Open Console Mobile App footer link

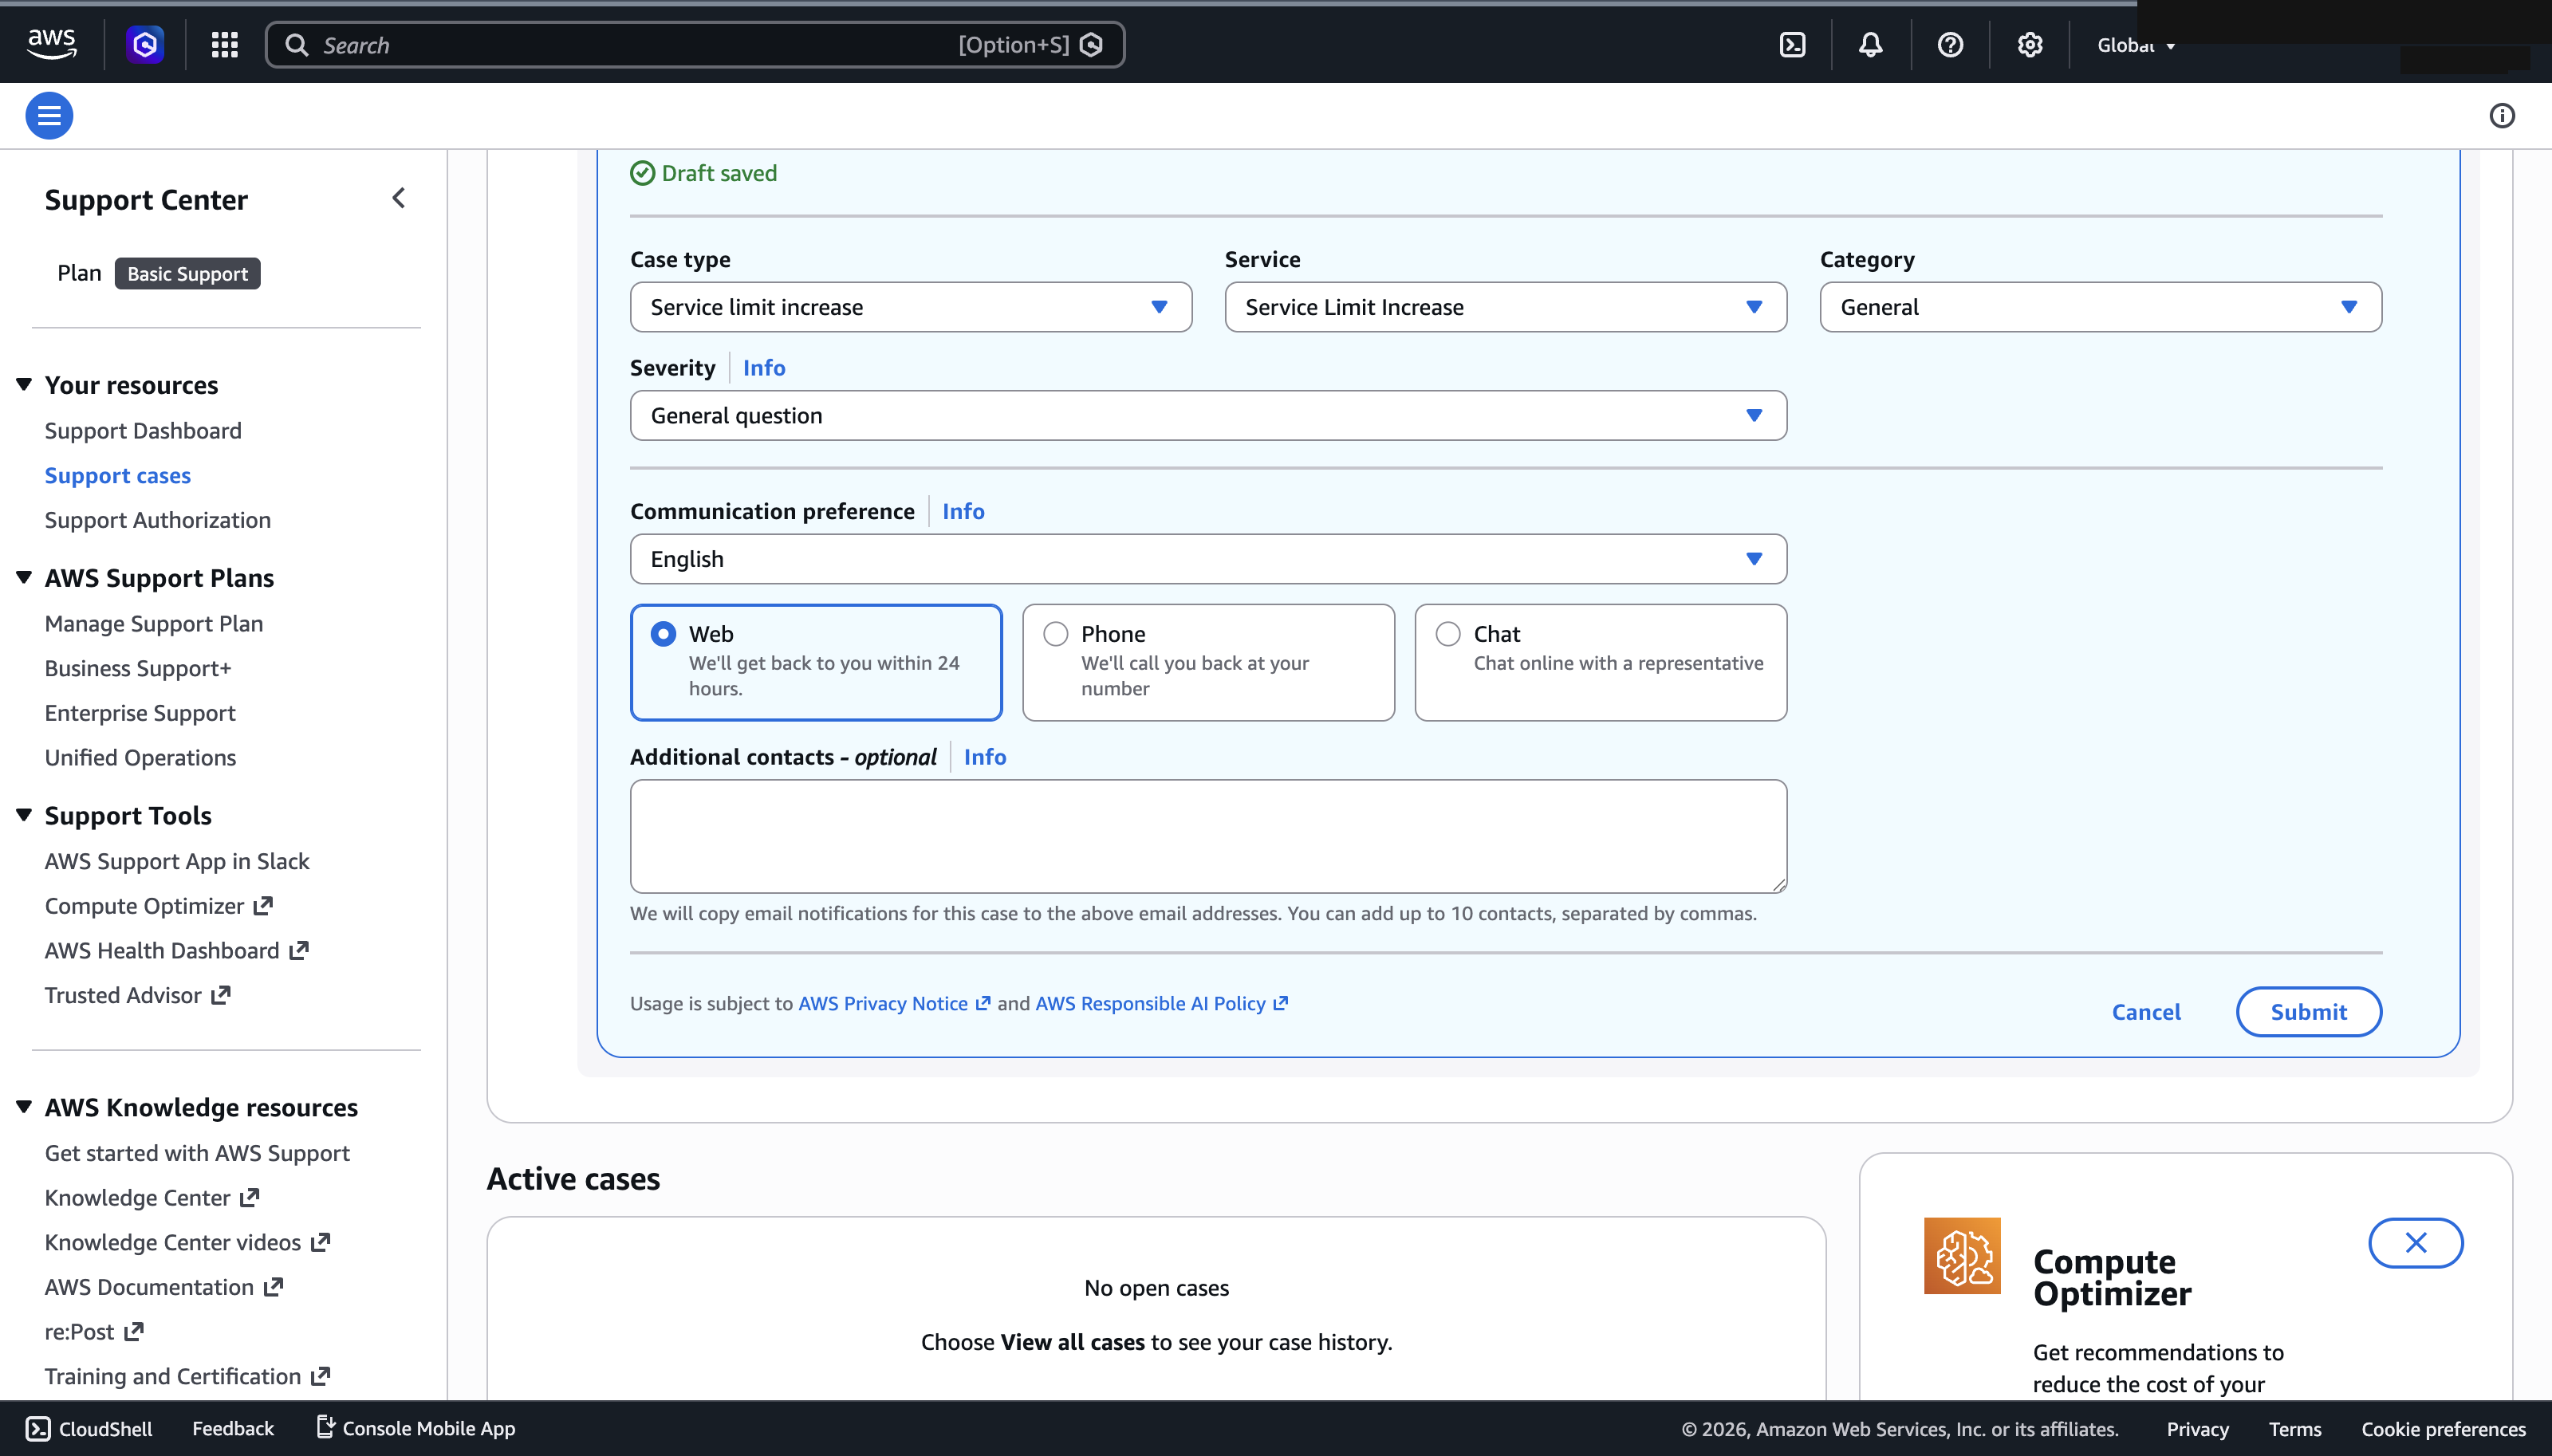(415, 1428)
